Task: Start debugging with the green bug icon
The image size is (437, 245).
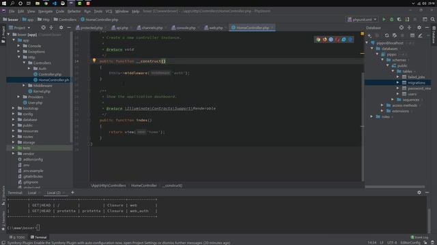Action: click(x=391, y=20)
